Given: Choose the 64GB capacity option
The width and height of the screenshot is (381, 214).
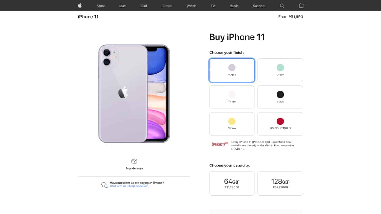Looking at the screenshot, I should 232,184.
